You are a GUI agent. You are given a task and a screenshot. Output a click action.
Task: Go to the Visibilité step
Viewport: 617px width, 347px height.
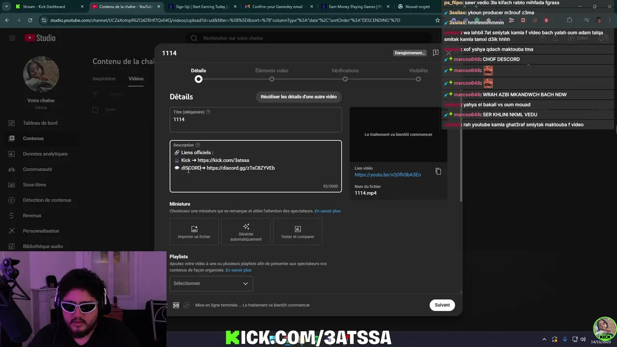[x=418, y=75]
